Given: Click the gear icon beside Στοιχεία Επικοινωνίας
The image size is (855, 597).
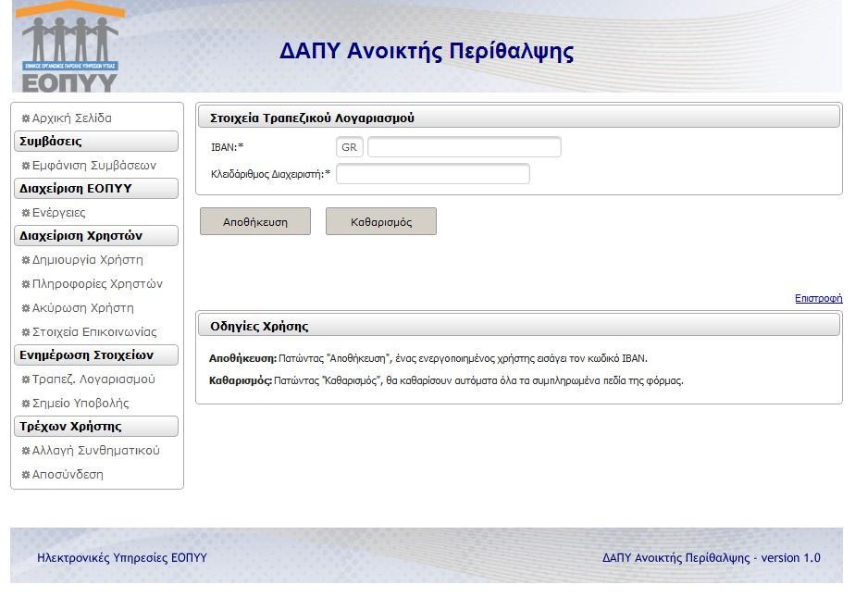Looking at the screenshot, I should click(x=25, y=332).
